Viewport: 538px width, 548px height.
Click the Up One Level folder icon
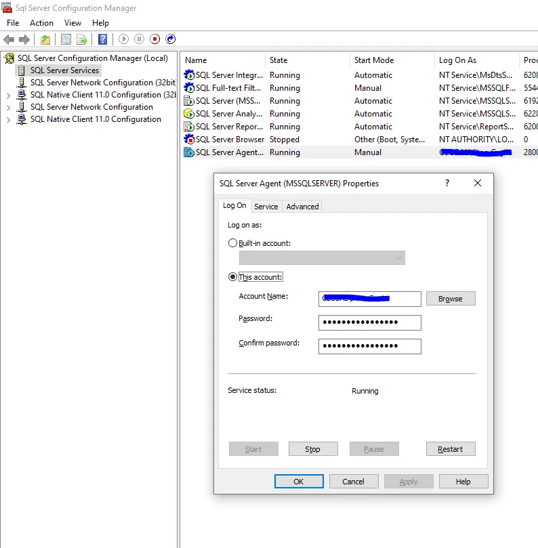[45, 39]
